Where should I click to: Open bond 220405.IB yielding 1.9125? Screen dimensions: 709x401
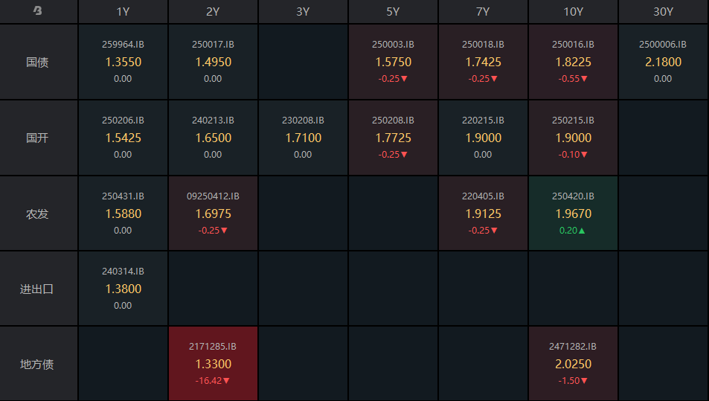[x=483, y=214]
